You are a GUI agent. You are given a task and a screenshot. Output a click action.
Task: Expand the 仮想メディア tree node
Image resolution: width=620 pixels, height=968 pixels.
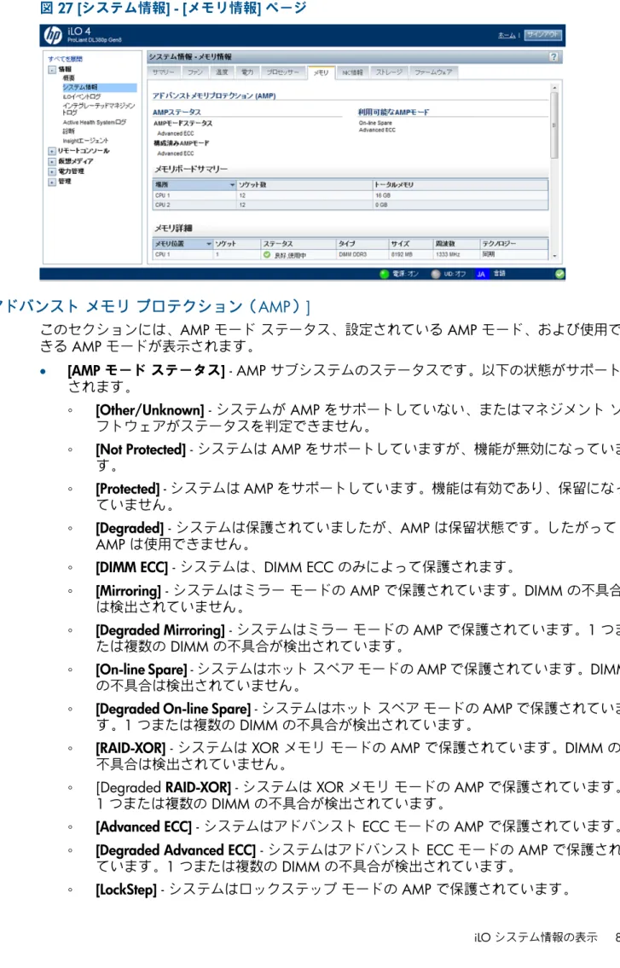tap(52, 161)
